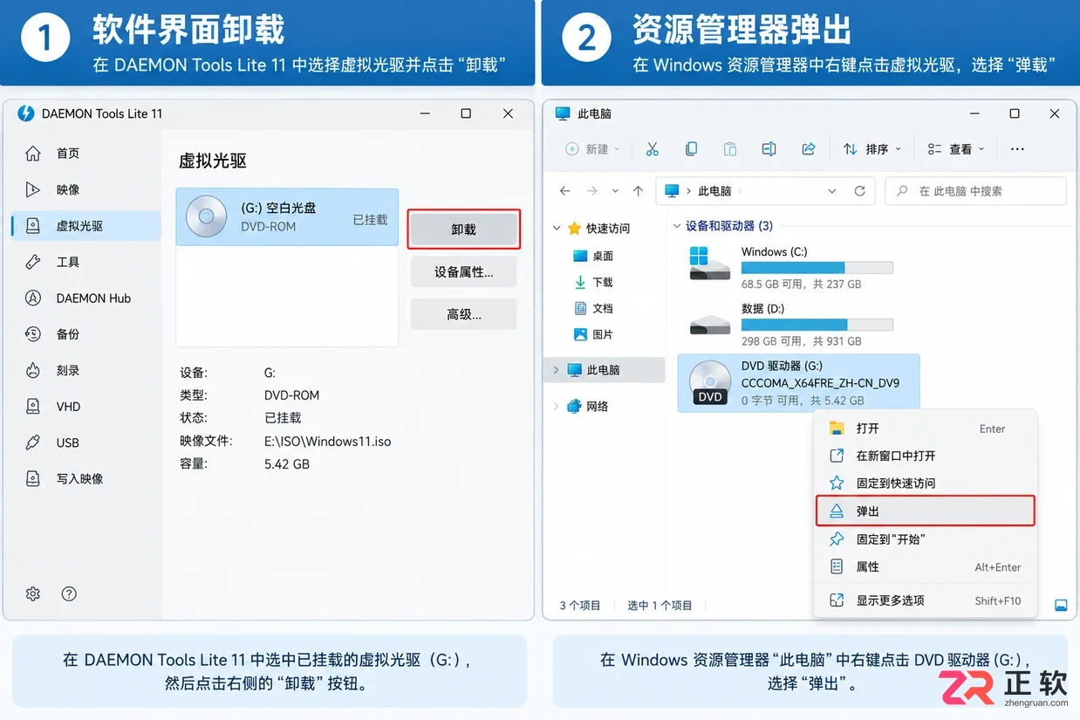1080x720 pixels.
Task: Select 网络 in navigation pane
Action: [588, 407]
